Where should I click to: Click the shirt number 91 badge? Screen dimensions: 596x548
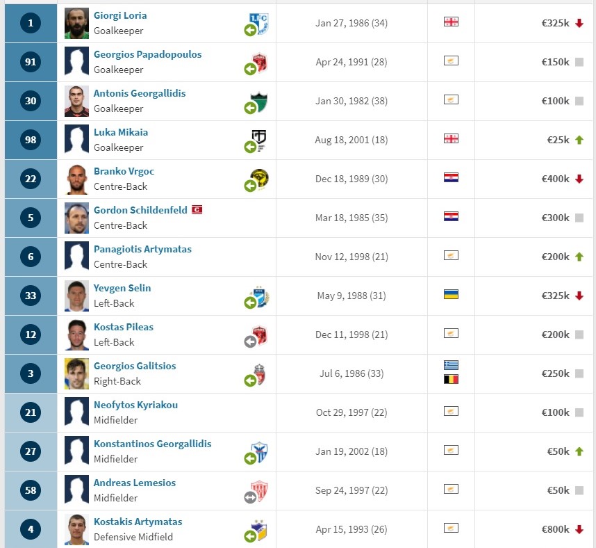click(x=31, y=62)
